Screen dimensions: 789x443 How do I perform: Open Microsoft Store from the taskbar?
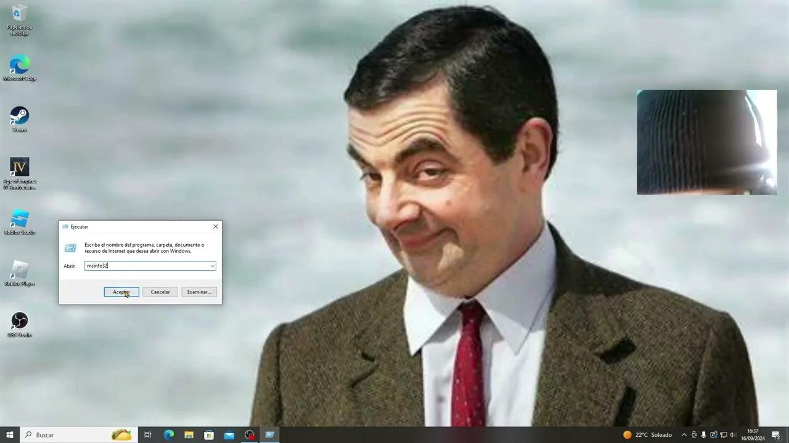tap(209, 435)
